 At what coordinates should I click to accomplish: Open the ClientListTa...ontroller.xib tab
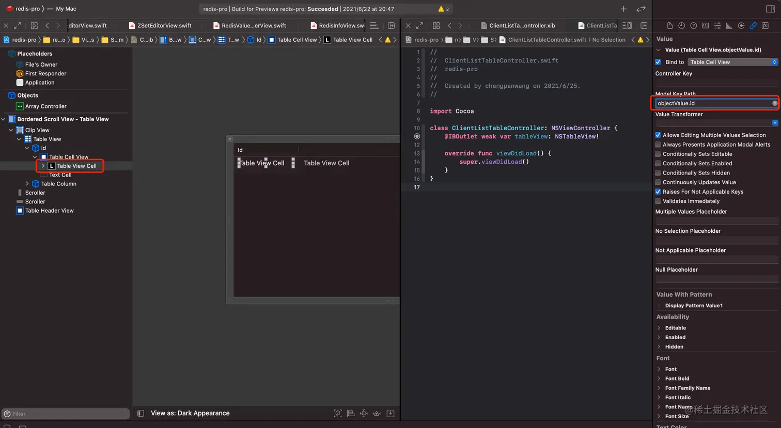(x=522, y=25)
